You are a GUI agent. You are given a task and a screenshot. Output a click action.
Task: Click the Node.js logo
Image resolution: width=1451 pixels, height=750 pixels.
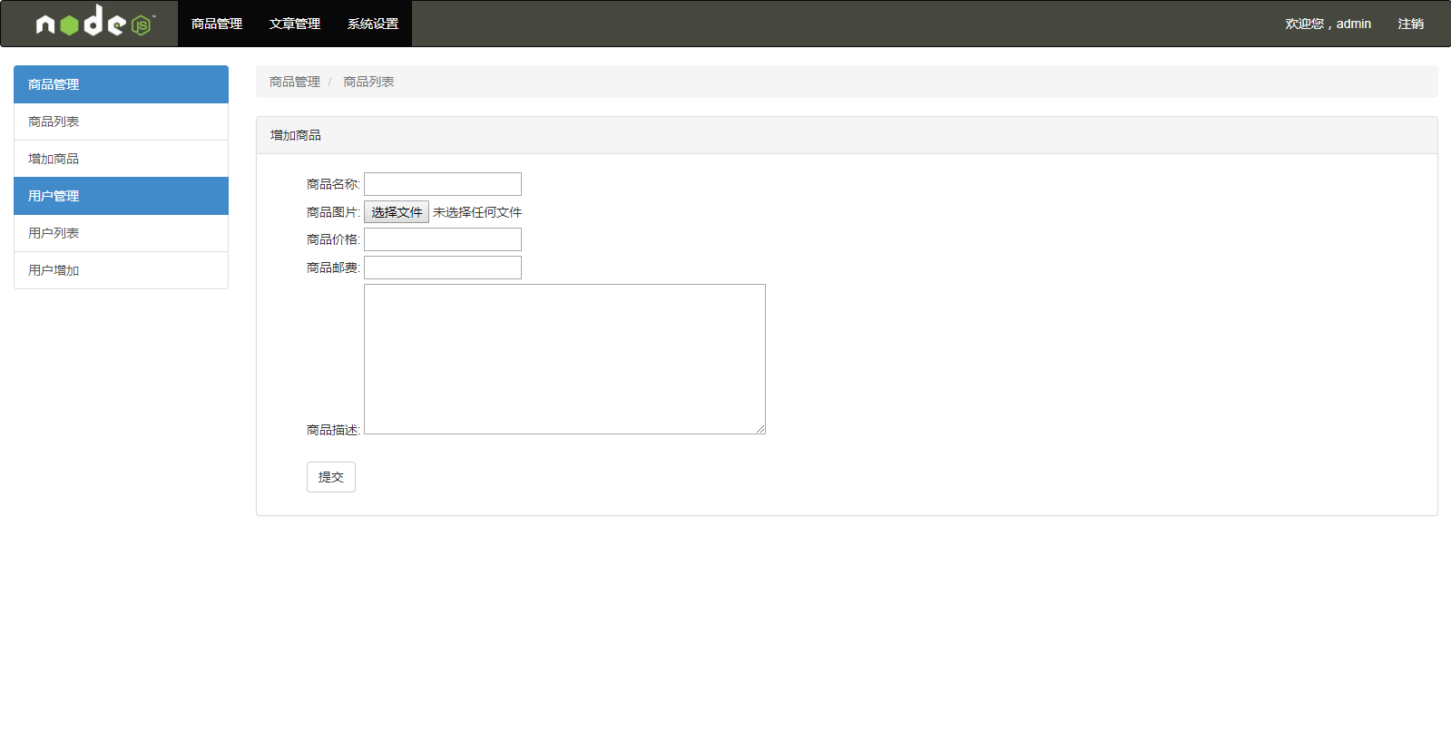click(x=95, y=22)
